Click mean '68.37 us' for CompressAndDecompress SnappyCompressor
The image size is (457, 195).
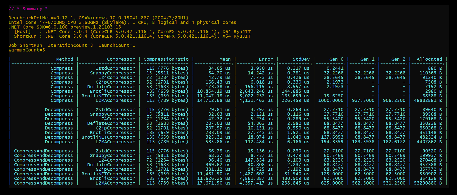click(219, 155)
